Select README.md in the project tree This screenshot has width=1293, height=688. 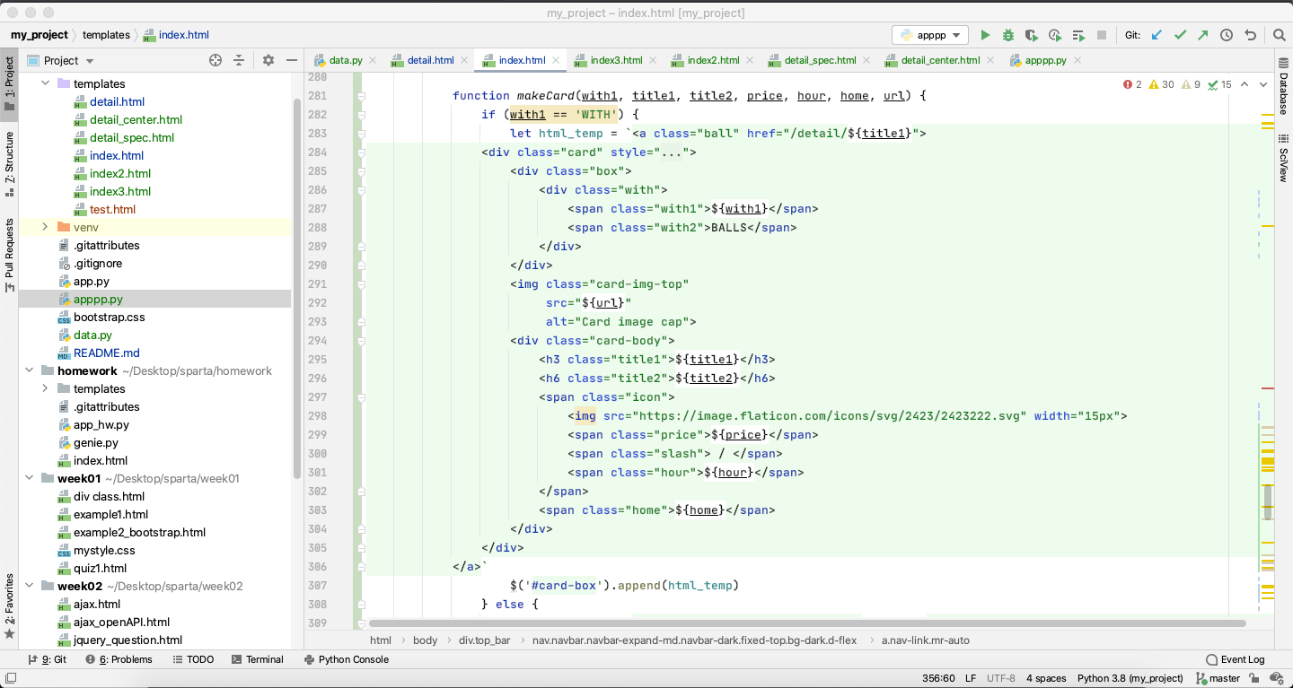(106, 353)
